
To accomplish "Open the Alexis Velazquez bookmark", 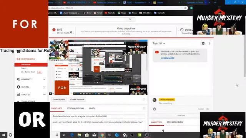I will [x=70, y=13].
